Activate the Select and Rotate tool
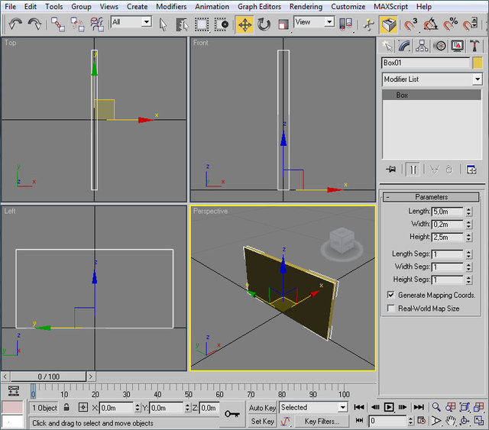Viewport: 489px width, 430px height. click(264, 24)
